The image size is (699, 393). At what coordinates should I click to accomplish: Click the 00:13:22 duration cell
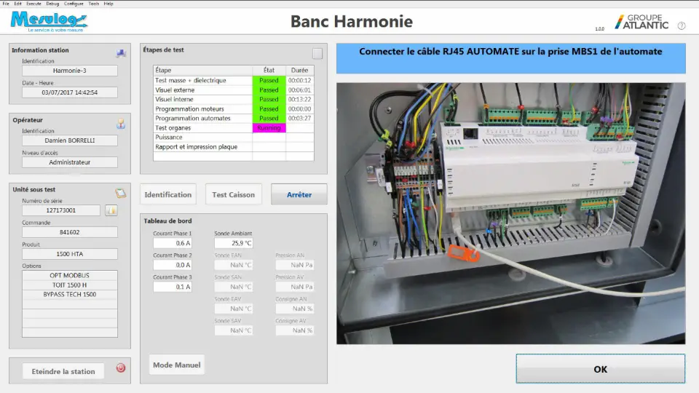(x=299, y=100)
